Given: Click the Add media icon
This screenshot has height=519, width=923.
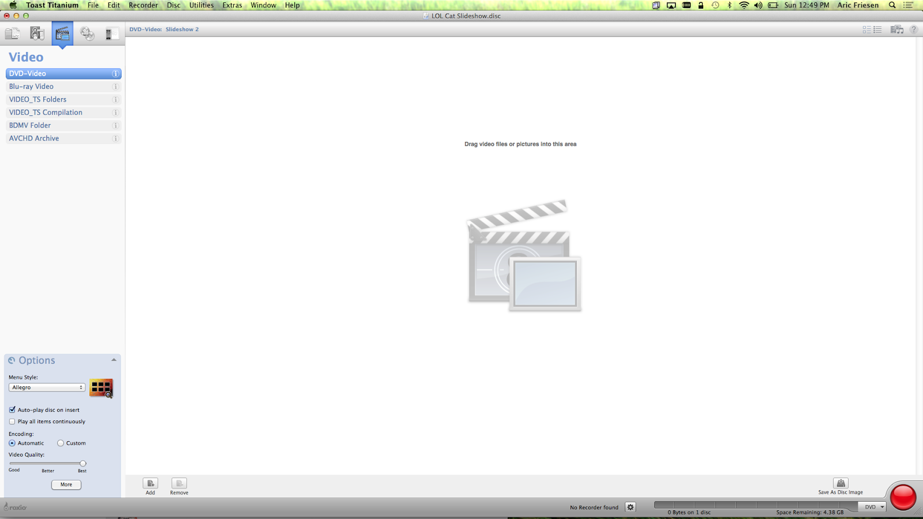Looking at the screenshot, I should click(x=150, y=483).
